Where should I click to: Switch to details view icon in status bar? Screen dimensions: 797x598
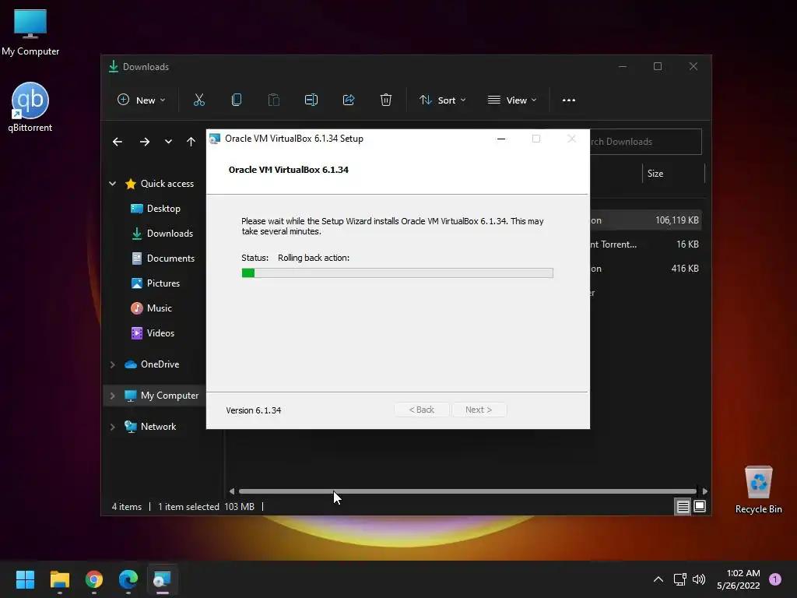(x=683, y=506)
